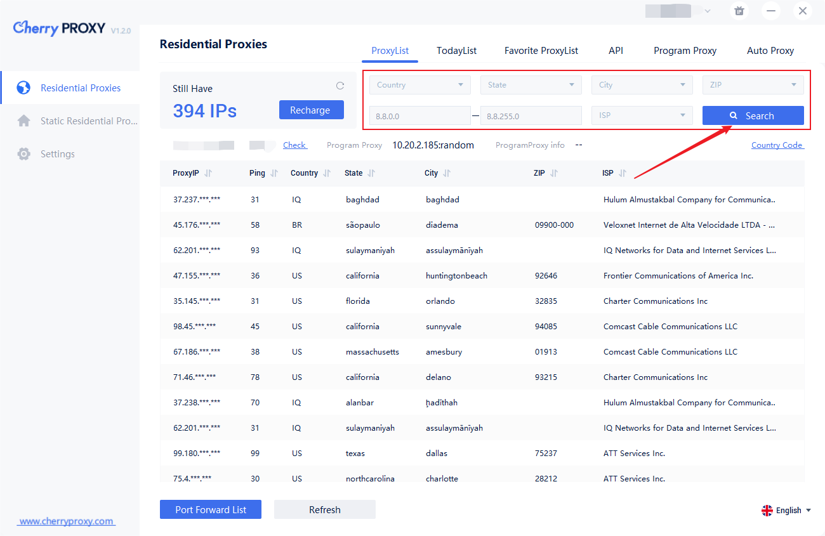Click the globe icon for Residential Proxies

[x=23, y=88]
